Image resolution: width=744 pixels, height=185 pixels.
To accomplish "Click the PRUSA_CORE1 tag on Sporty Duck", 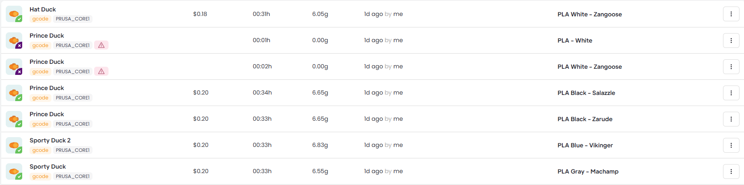I will point(73,176).
